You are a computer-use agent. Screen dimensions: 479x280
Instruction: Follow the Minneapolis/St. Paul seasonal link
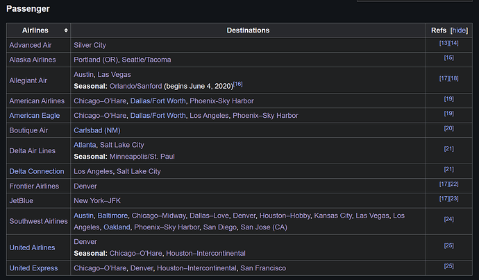(x=142, y=157)
